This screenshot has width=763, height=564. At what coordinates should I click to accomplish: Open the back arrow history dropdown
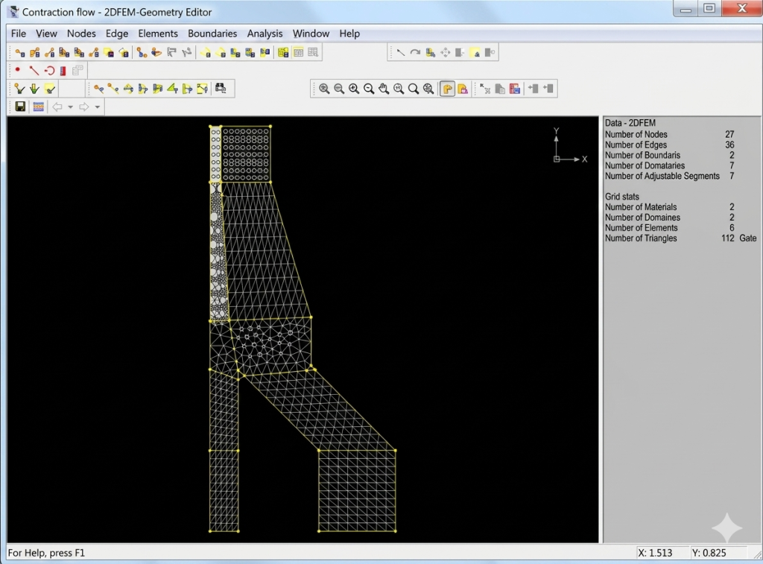71,107
